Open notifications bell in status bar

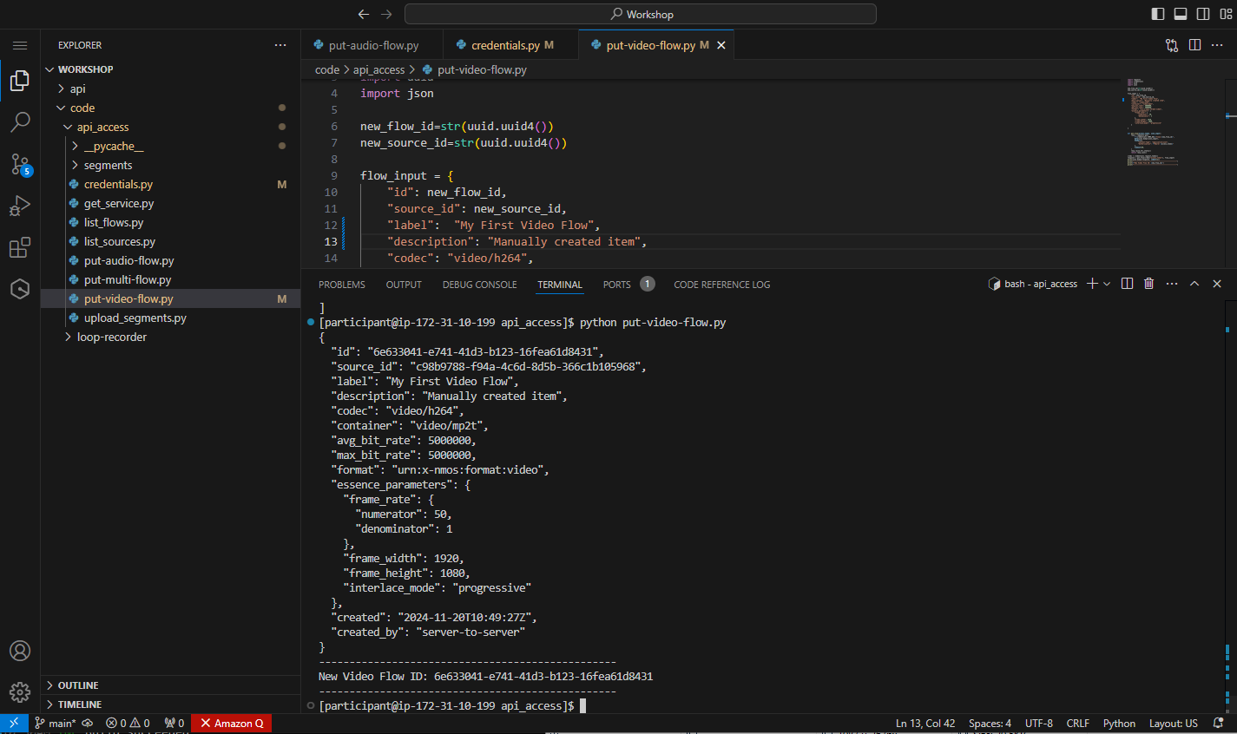[x=1218, y=724]
